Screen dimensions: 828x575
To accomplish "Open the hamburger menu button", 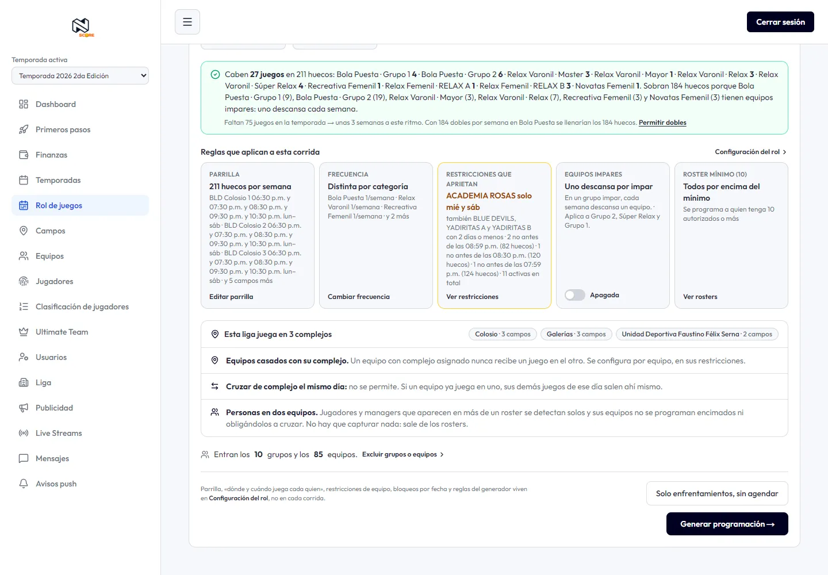I will coord(187,22).
